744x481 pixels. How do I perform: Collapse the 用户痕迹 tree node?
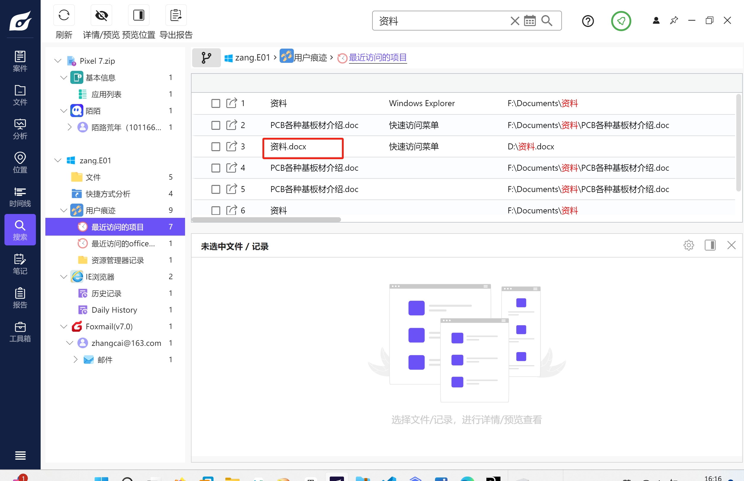(x=64, y=210)
